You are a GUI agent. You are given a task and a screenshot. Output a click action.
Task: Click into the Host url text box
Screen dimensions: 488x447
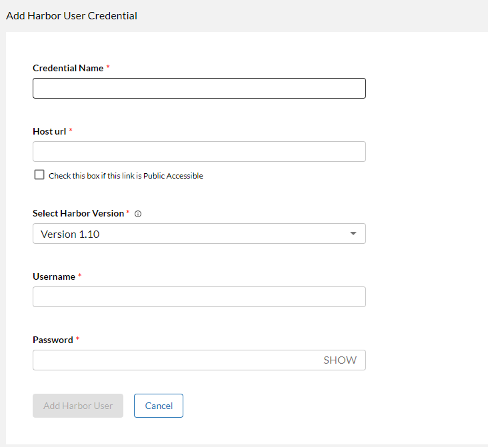click(x=199, y=151)
